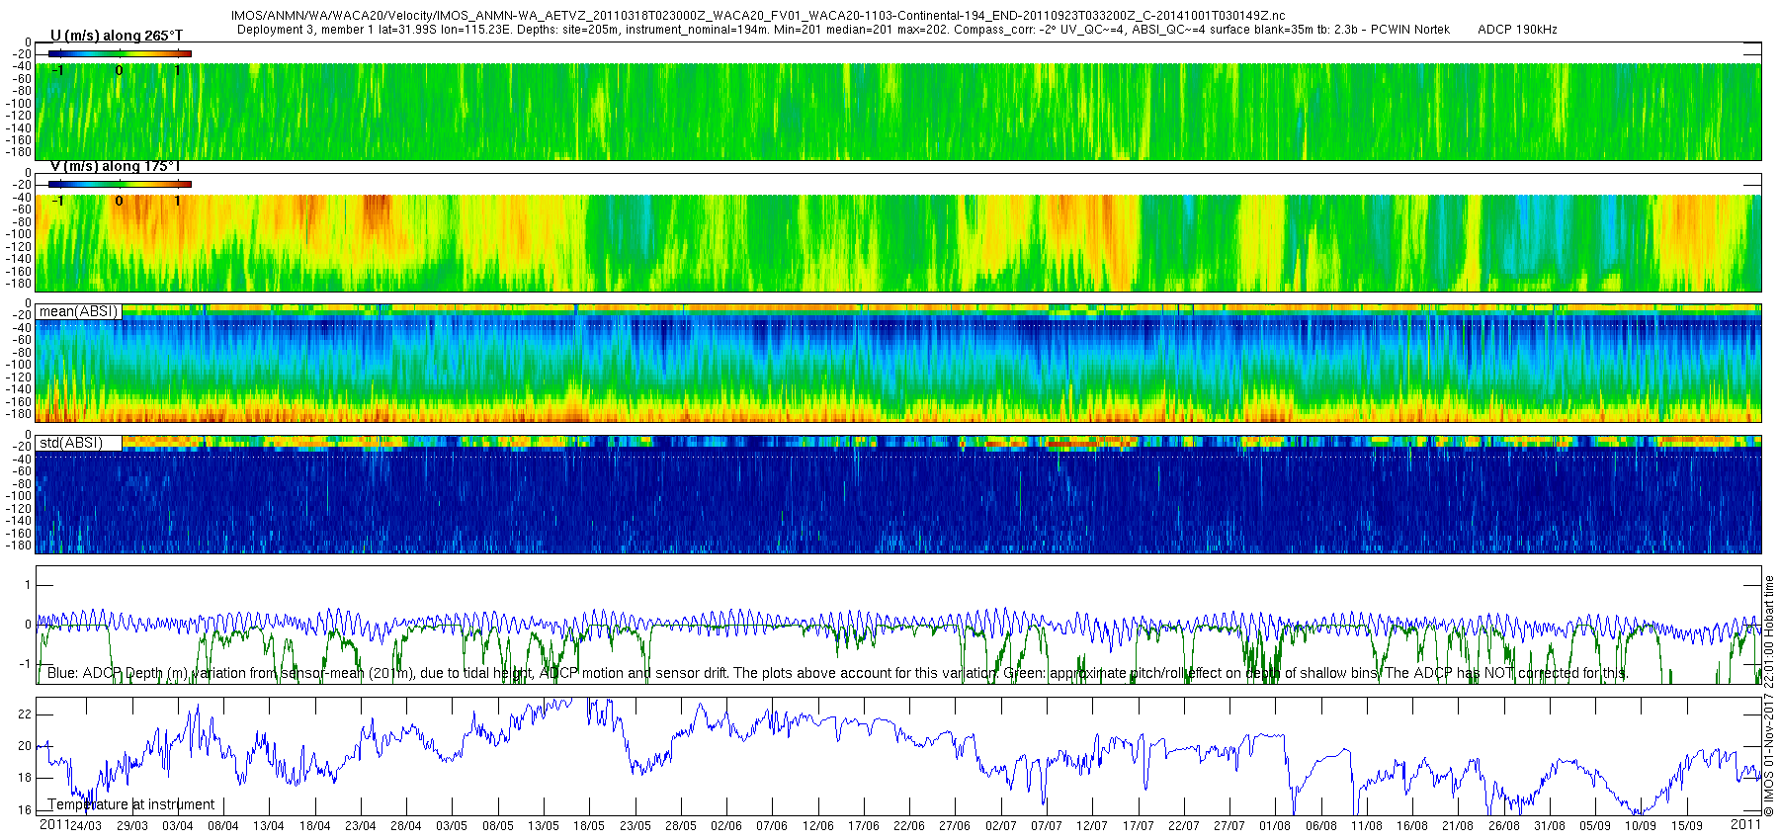This screenshot has width=1779, height=840.
Task: Click inside the mean ABSI heatmap panel
Action: pyautogui.click(x=898, y=363)
